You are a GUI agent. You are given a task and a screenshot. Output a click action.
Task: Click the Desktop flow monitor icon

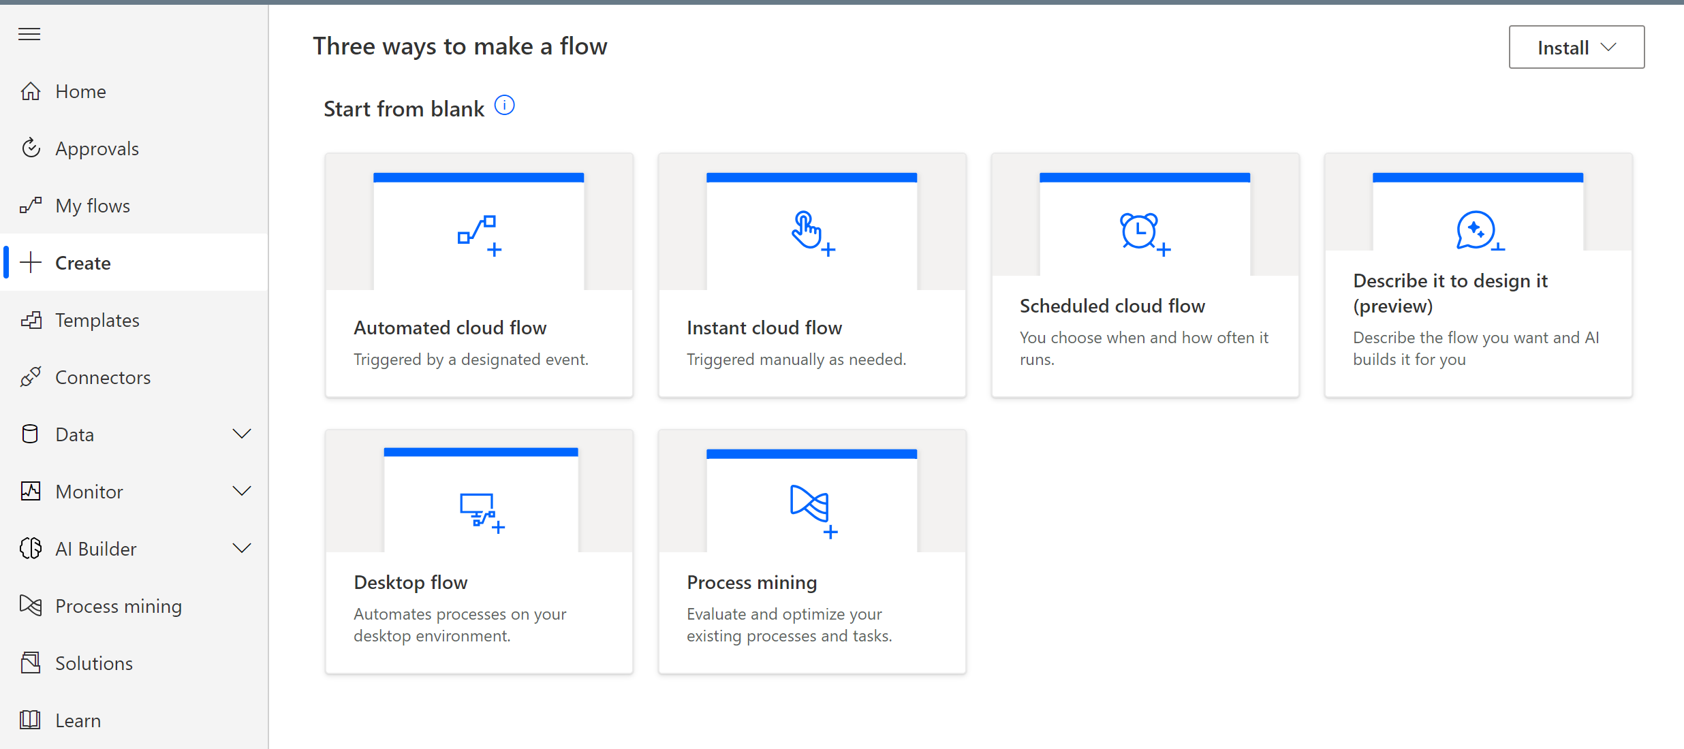point(482,513)
